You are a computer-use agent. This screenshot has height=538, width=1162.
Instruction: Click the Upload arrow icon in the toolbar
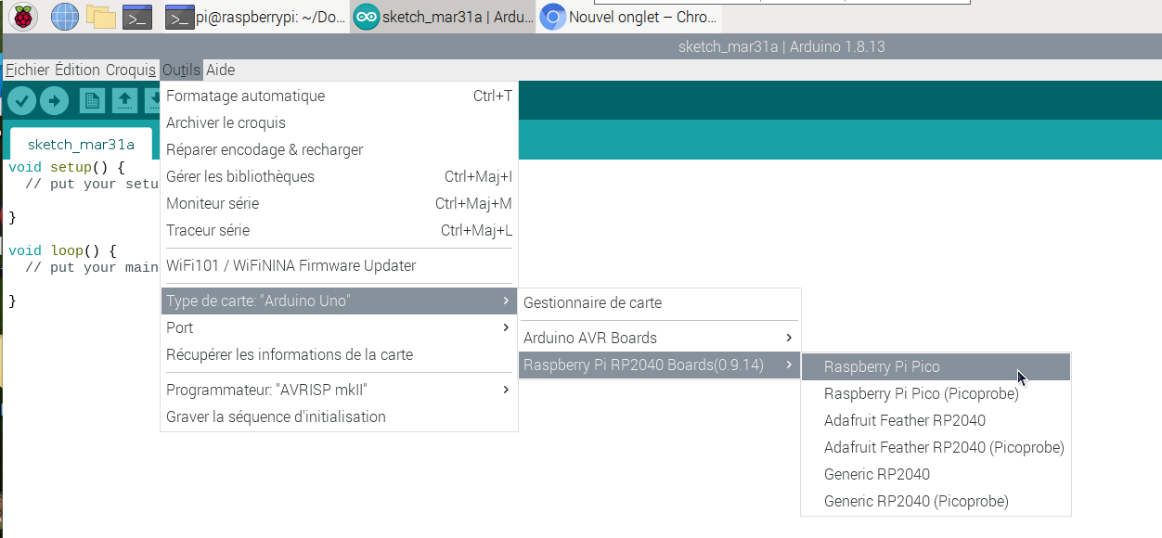click(x=54, y=100)
